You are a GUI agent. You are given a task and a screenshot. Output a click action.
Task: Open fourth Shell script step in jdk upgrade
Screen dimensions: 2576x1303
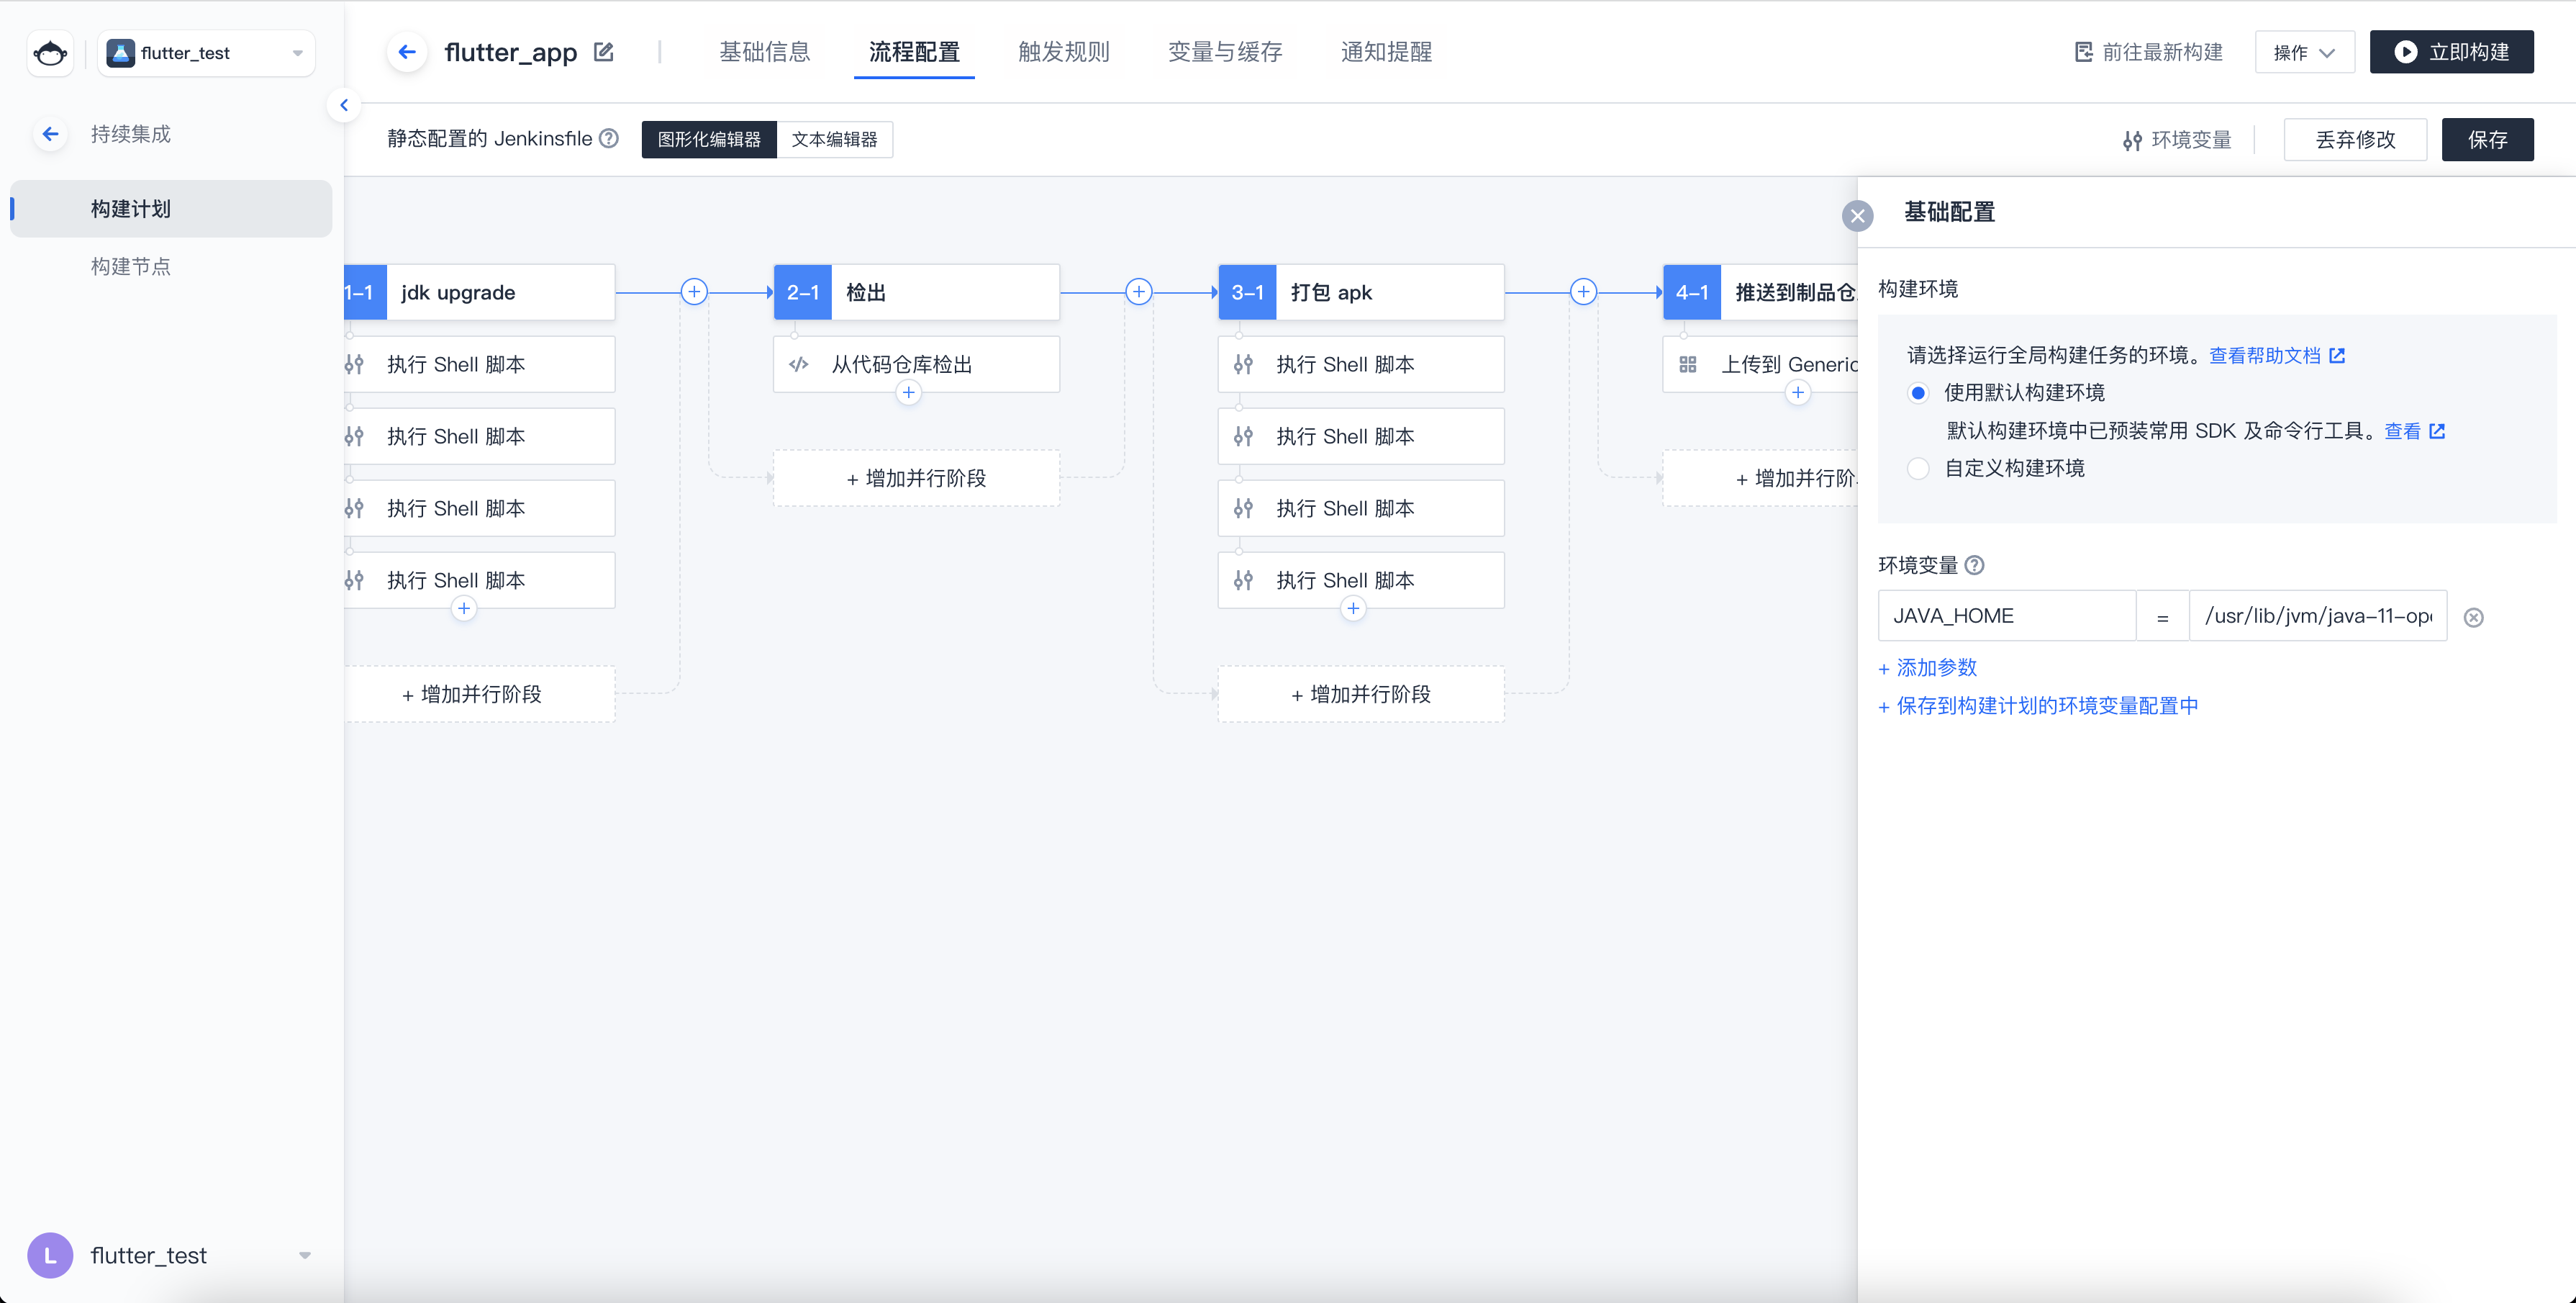[479, 580]
